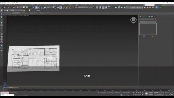Open the Modifier List dropdown

click(148, 22)
